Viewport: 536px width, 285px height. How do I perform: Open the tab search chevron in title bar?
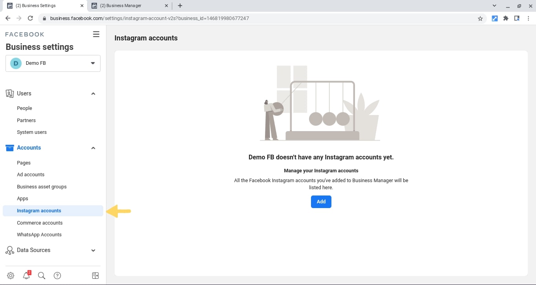coord(494,5)
